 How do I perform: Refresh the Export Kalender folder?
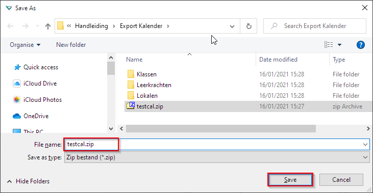click(x=248, y=26)
